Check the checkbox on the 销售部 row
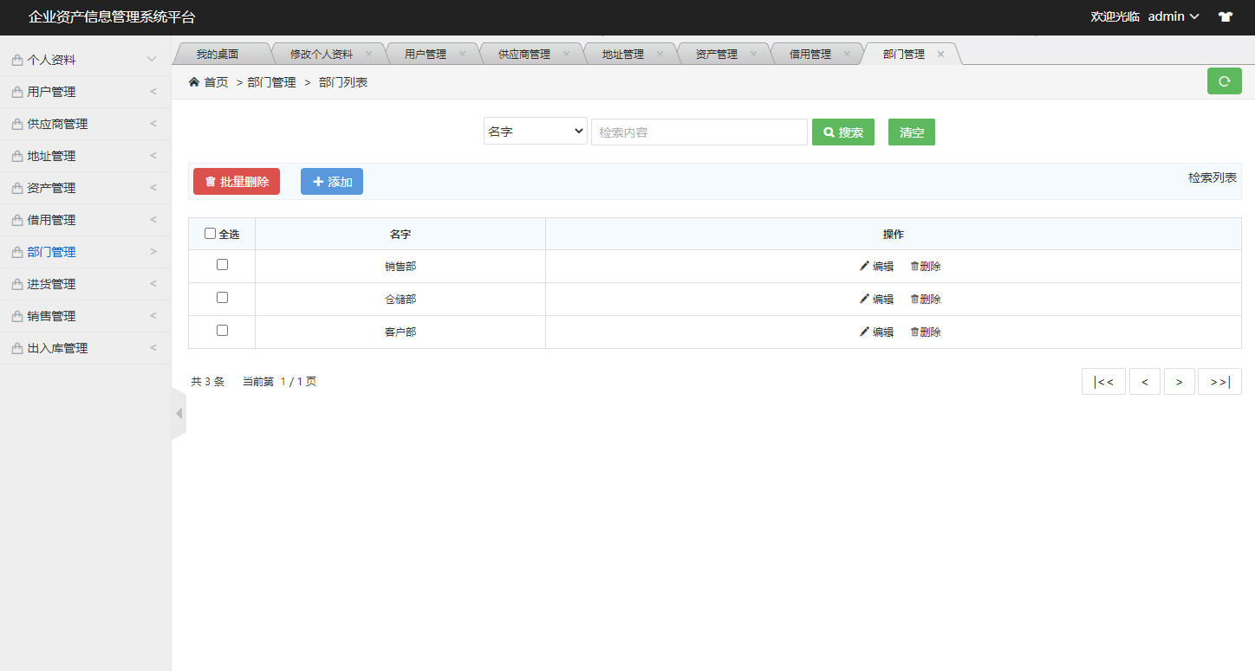The height and width of the screenshot is (671, 1255). (222, 266)
